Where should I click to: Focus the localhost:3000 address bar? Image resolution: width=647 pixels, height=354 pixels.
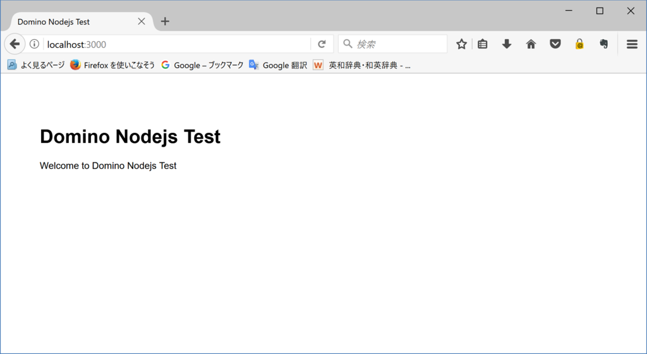[x=178, y=44]
